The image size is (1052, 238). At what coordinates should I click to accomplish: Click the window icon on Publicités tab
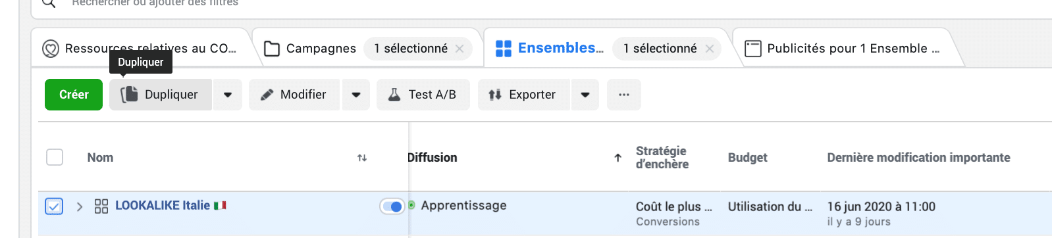[x=753, y=49]
